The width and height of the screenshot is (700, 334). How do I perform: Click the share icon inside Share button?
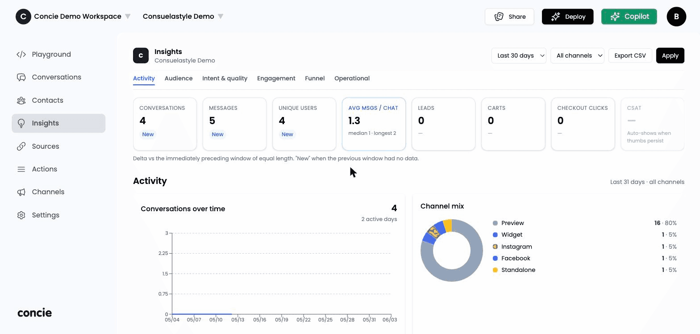tap(499, 17)
